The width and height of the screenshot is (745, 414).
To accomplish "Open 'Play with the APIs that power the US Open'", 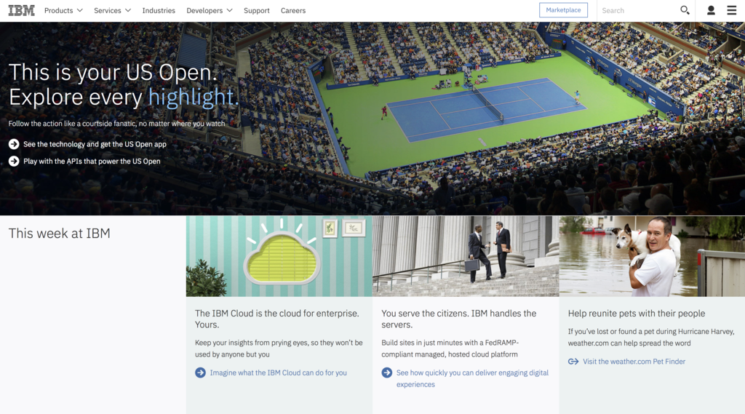I will 92,161.
